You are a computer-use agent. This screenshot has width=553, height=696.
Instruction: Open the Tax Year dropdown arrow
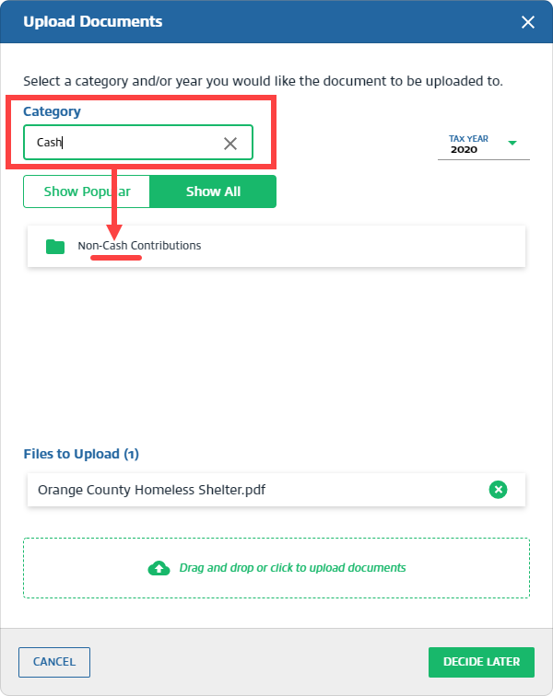512,143
